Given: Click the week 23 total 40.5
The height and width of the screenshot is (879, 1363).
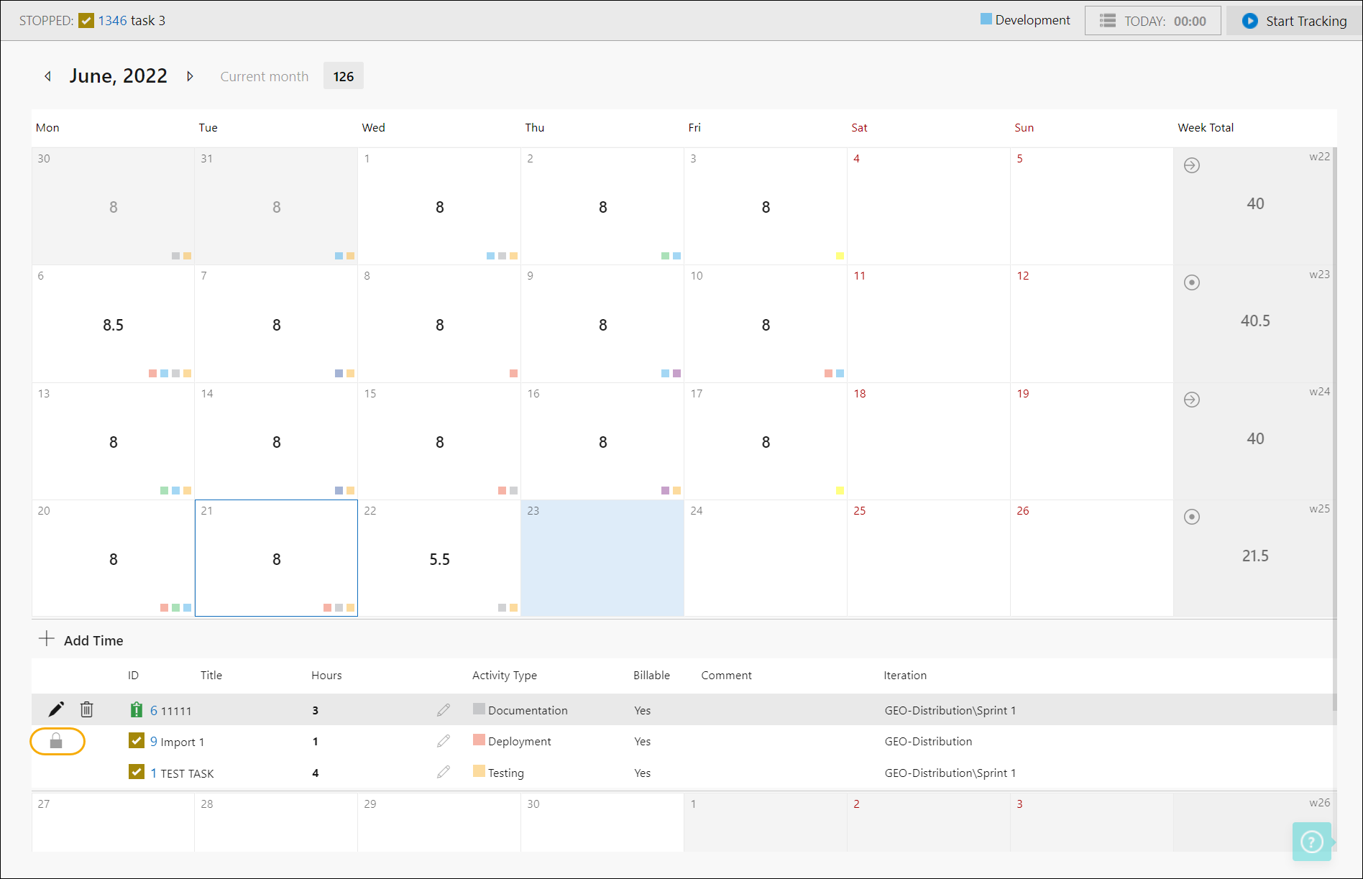Looking at the screenshot, I should [1255, 321].
